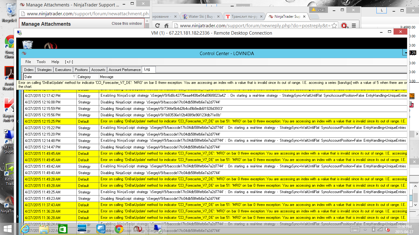Select the 12:15:25 PM error log row
The height and width of the screenshot is (235, 419).
tap(215, 121)
